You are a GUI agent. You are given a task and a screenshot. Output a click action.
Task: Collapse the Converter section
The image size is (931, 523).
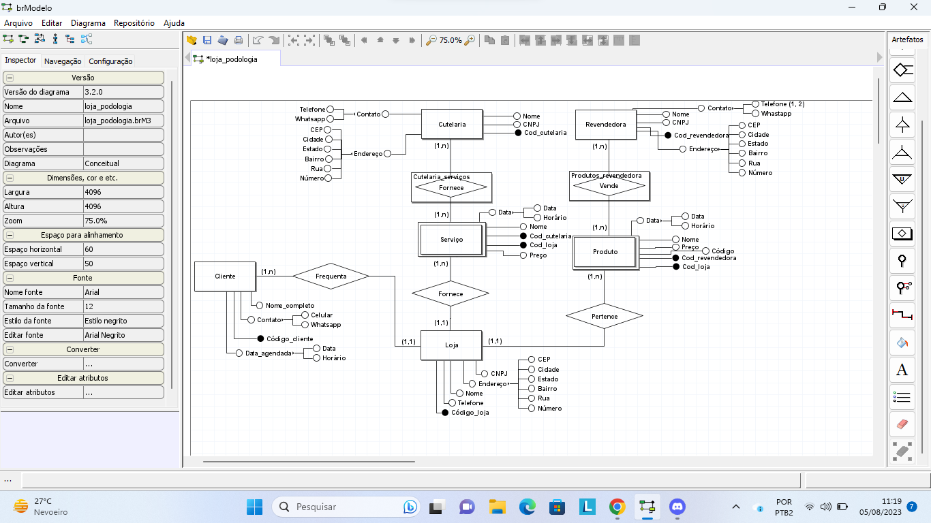pos(10,349)
